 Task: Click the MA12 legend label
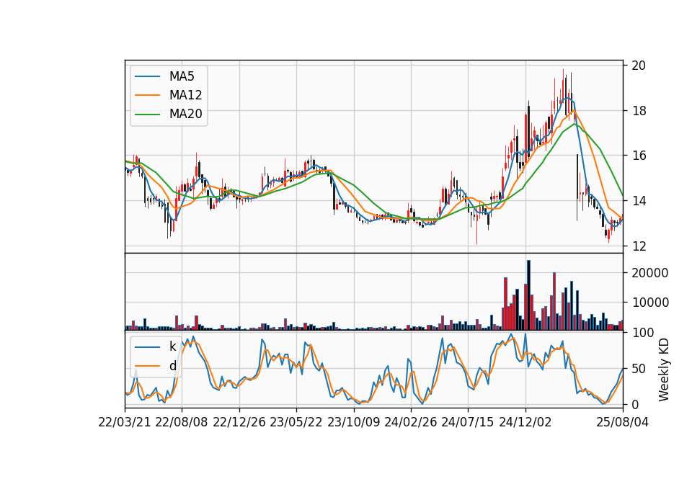click(185, 95)
